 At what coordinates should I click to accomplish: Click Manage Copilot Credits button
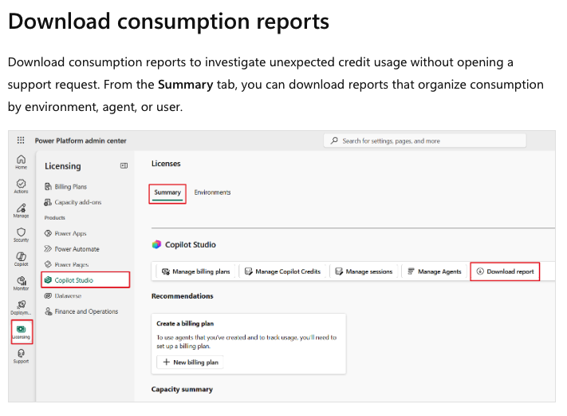(x=282, y=271)
